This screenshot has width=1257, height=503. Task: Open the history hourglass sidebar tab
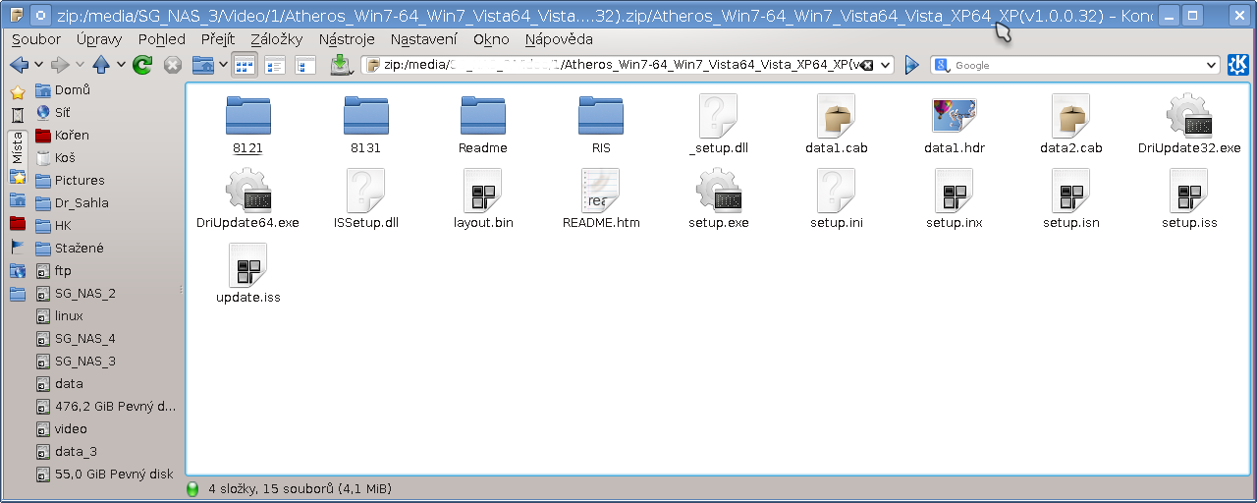17,115
